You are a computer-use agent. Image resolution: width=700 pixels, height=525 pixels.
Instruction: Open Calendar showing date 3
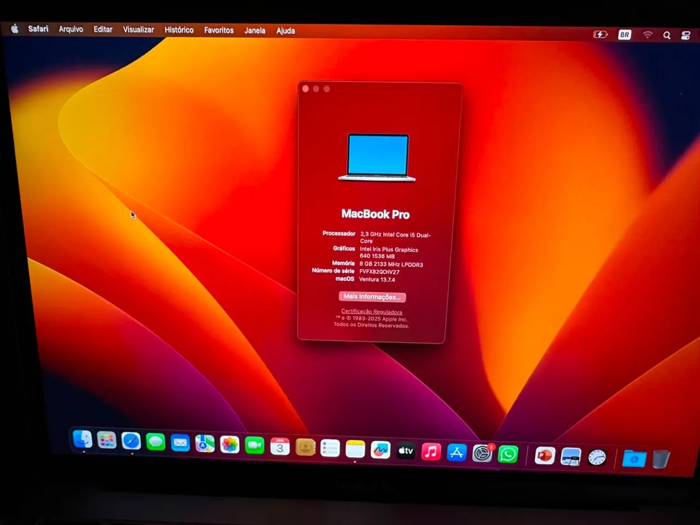(279, 447)
